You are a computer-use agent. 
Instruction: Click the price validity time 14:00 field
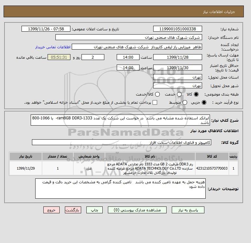click(128, 68)
